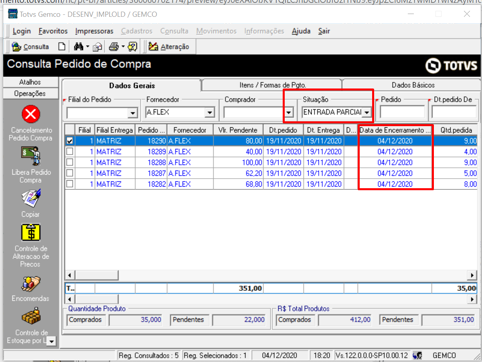
Task: Click the Alteração toolbar button
Action: point(169,47)
